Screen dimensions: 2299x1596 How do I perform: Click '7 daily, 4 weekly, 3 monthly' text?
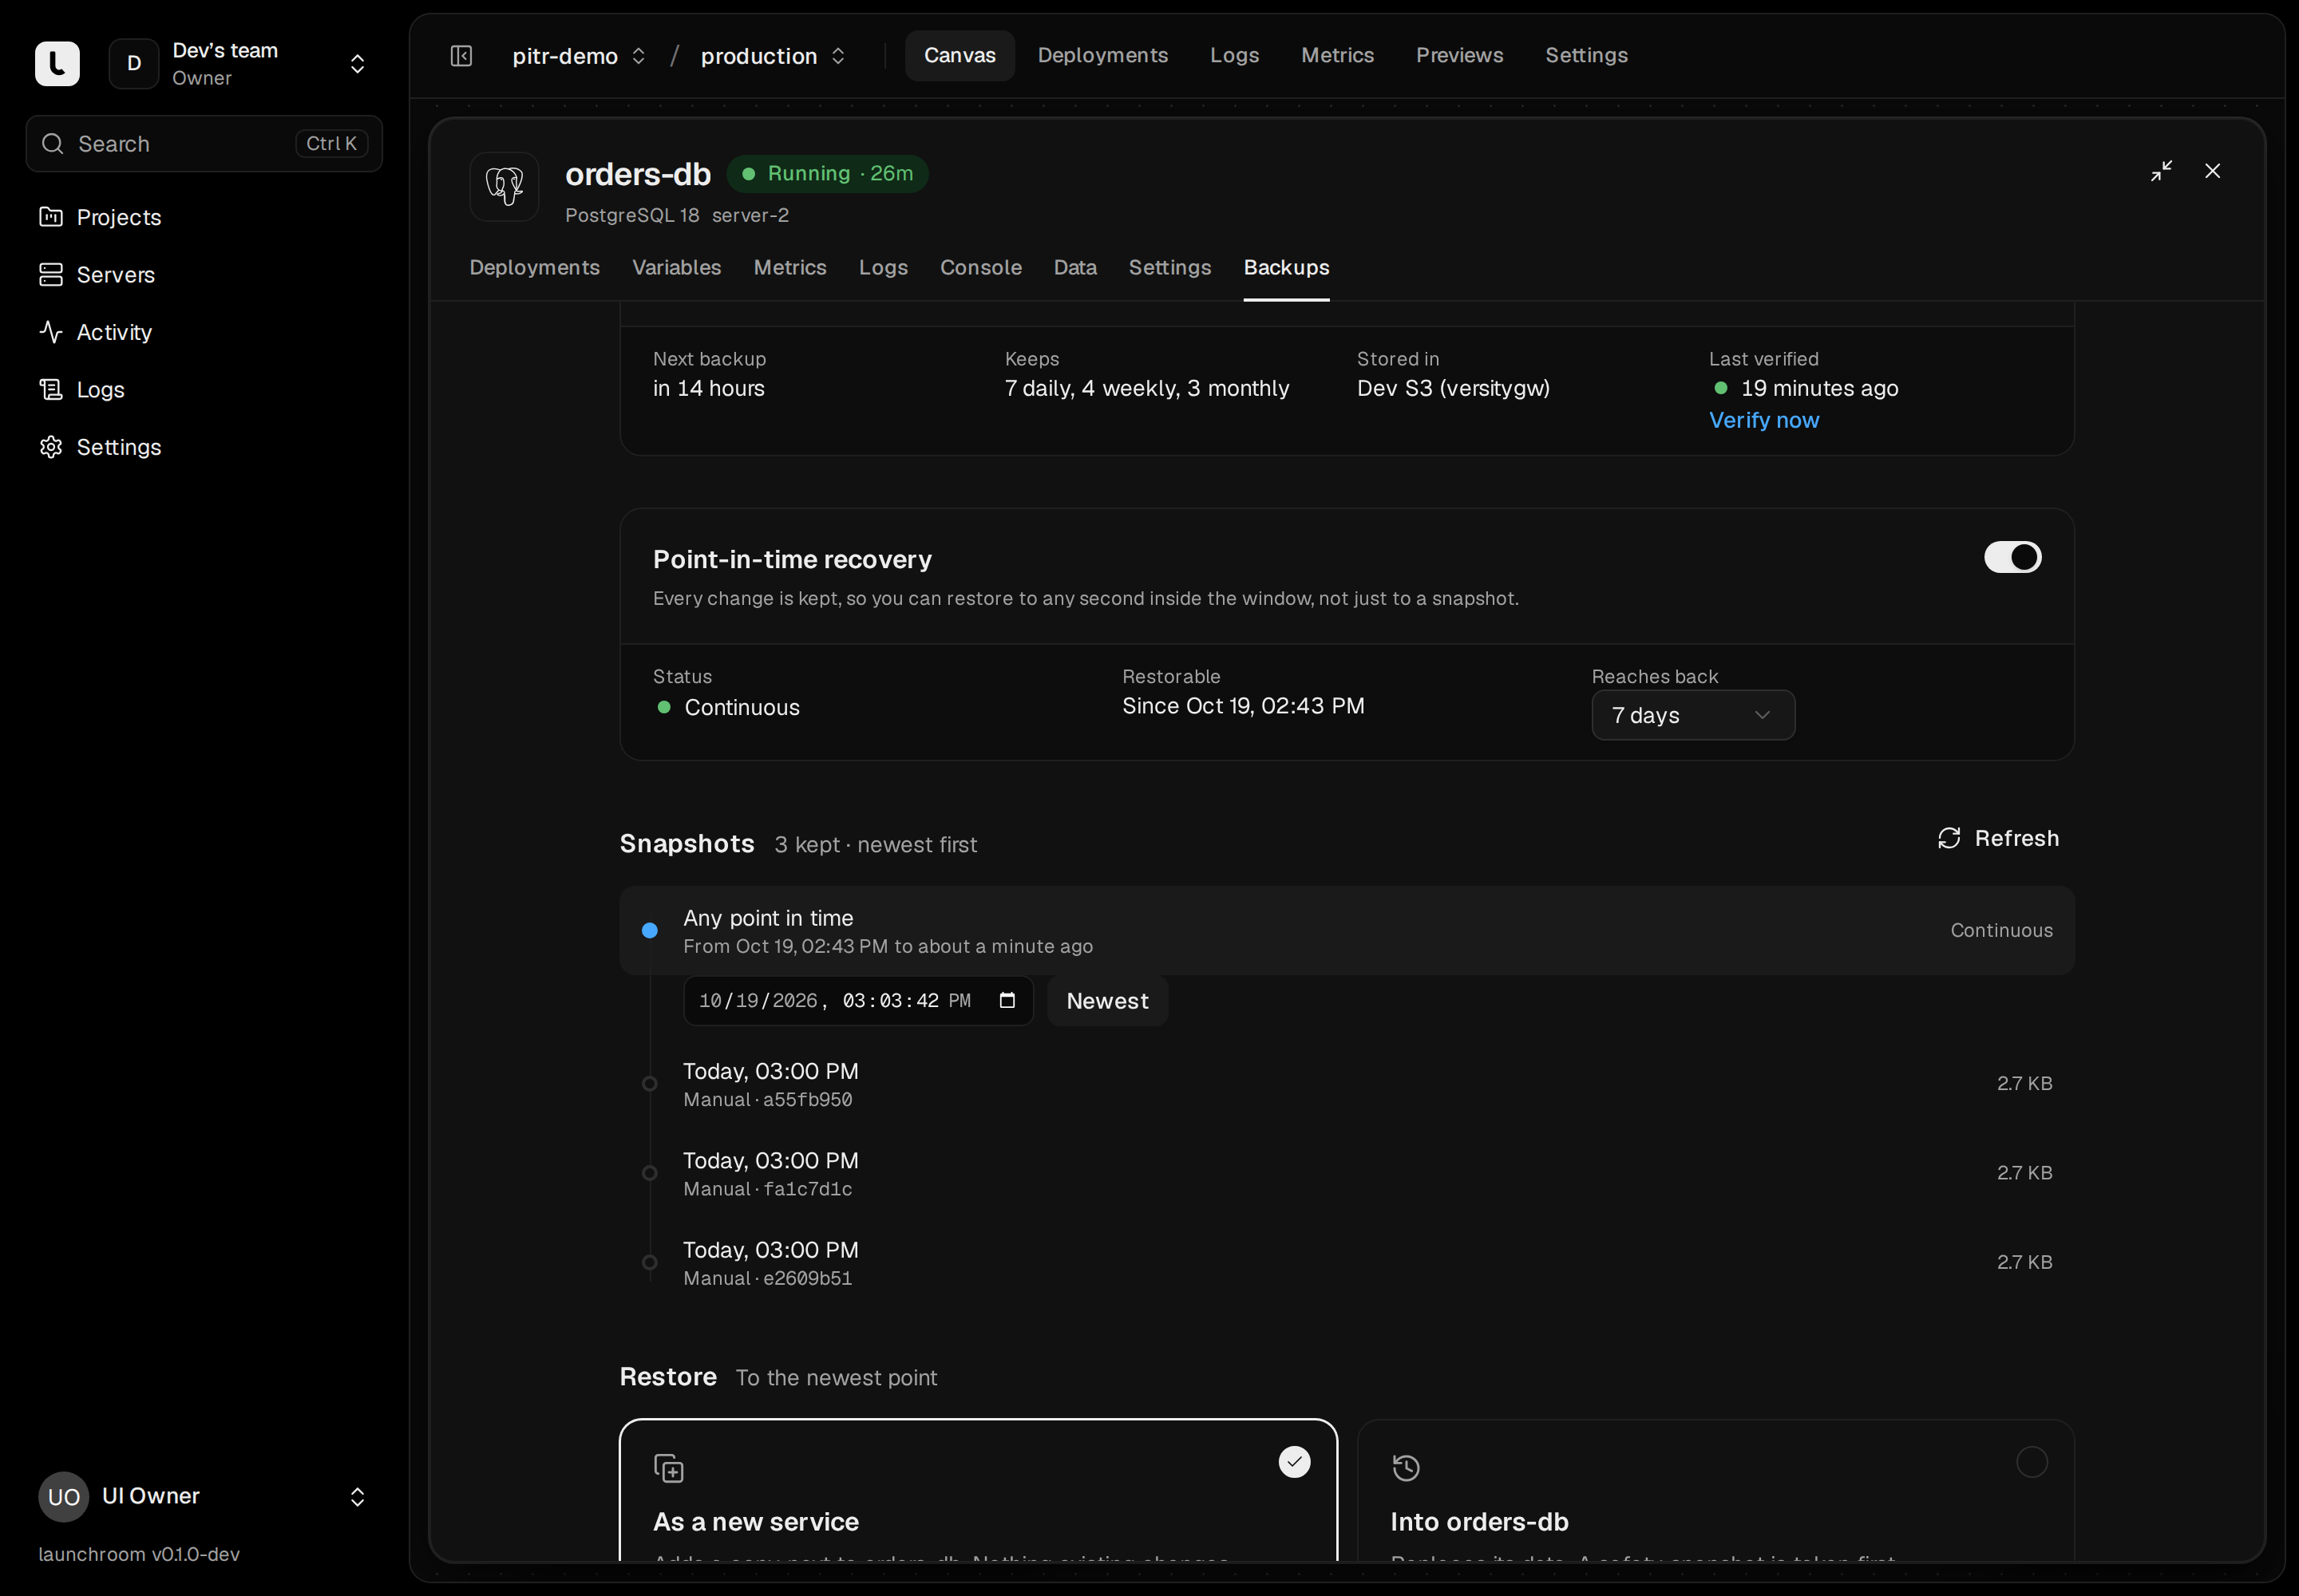tap(1146, 389)
